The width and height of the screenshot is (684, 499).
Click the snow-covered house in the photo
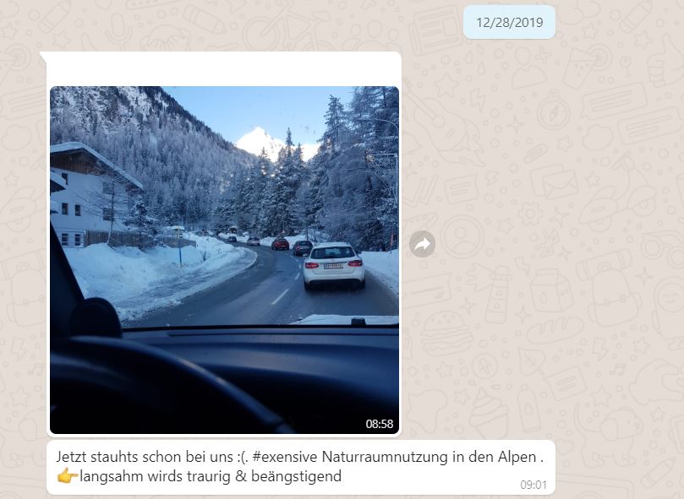pos(90,196)
